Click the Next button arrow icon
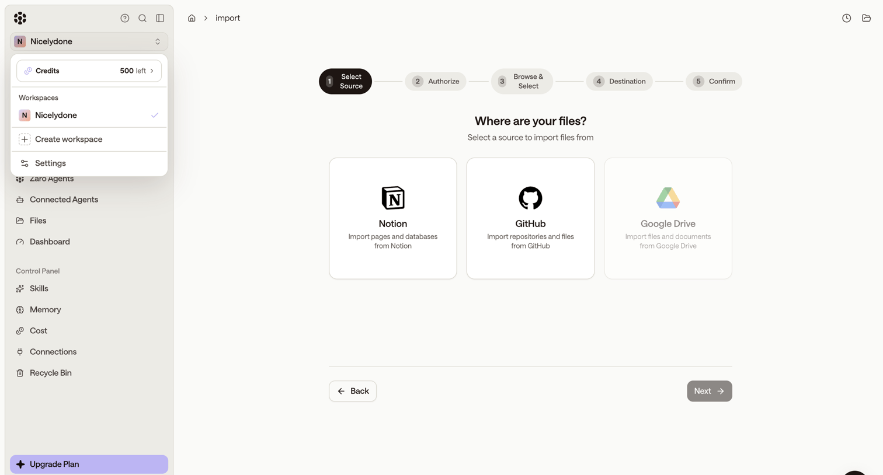This screenshot has width=883, height=475. click(x=721, y=391)
